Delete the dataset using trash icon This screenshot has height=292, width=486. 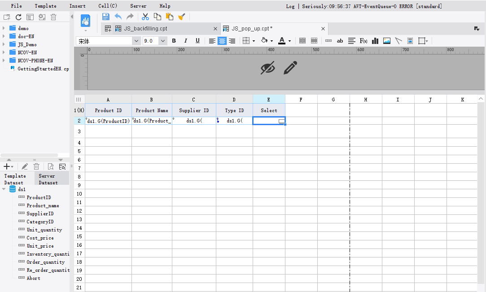coord(36,166)
